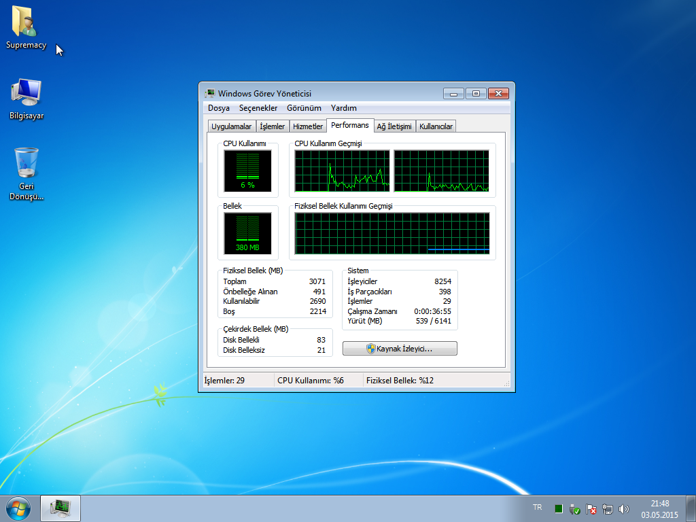Open the Görünüm menu
The image size is (696, 522).
tap(304, 108)
